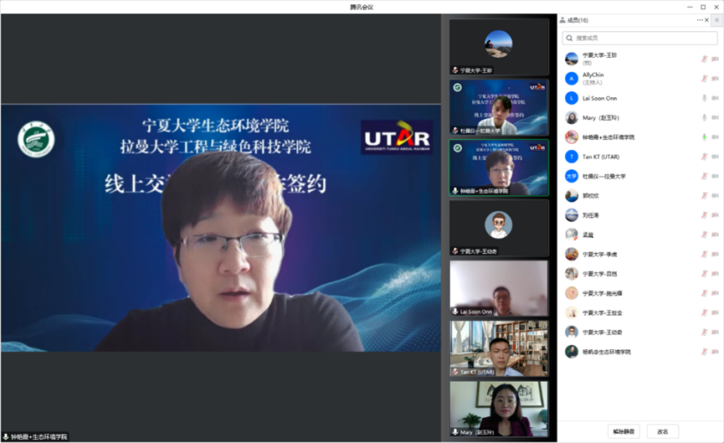Image resolution: width=724 pixels, height=443 pixels.
Task: Click the 解除静音 unmute button
Action: 624,432
